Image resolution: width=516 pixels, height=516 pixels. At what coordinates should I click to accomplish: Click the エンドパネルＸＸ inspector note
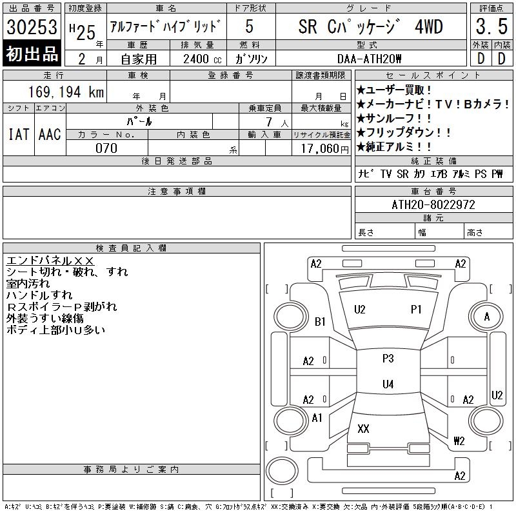(x=50, y=261)
